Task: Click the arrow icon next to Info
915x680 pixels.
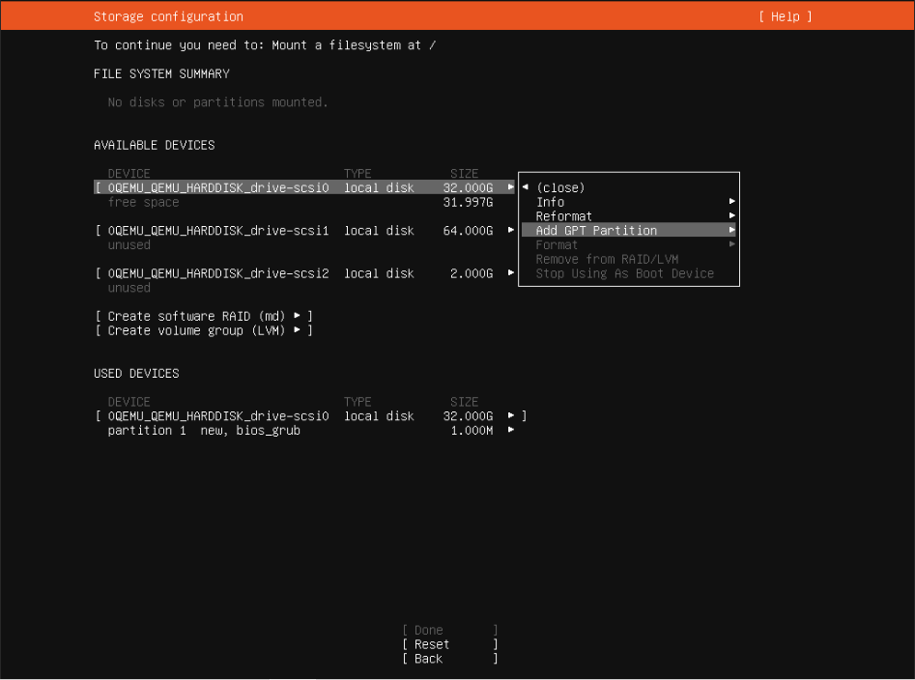Action: pyautogui.click(x=732, y=202)
